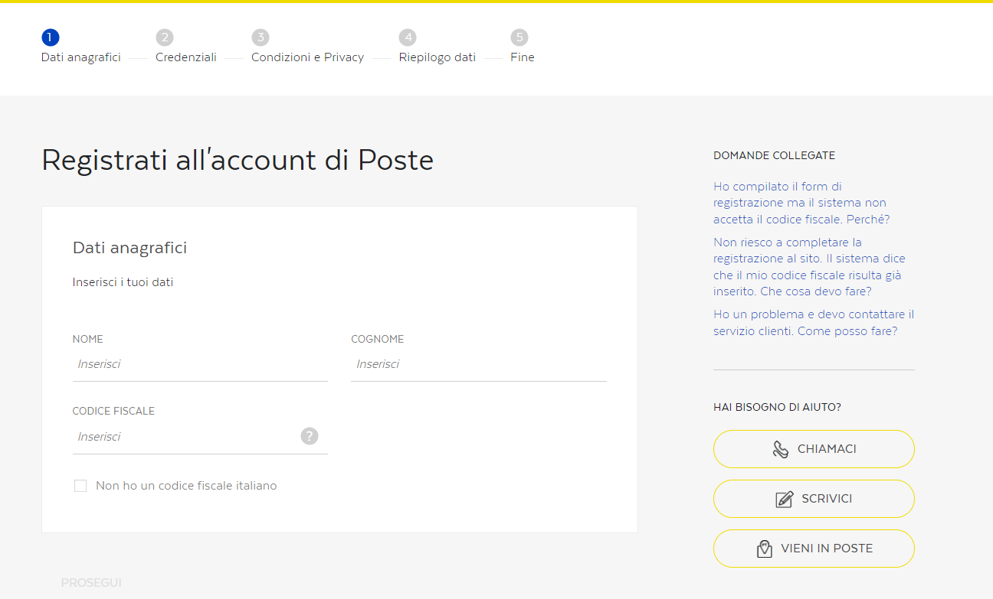Select the Fine step label

(x=523, y=57)
